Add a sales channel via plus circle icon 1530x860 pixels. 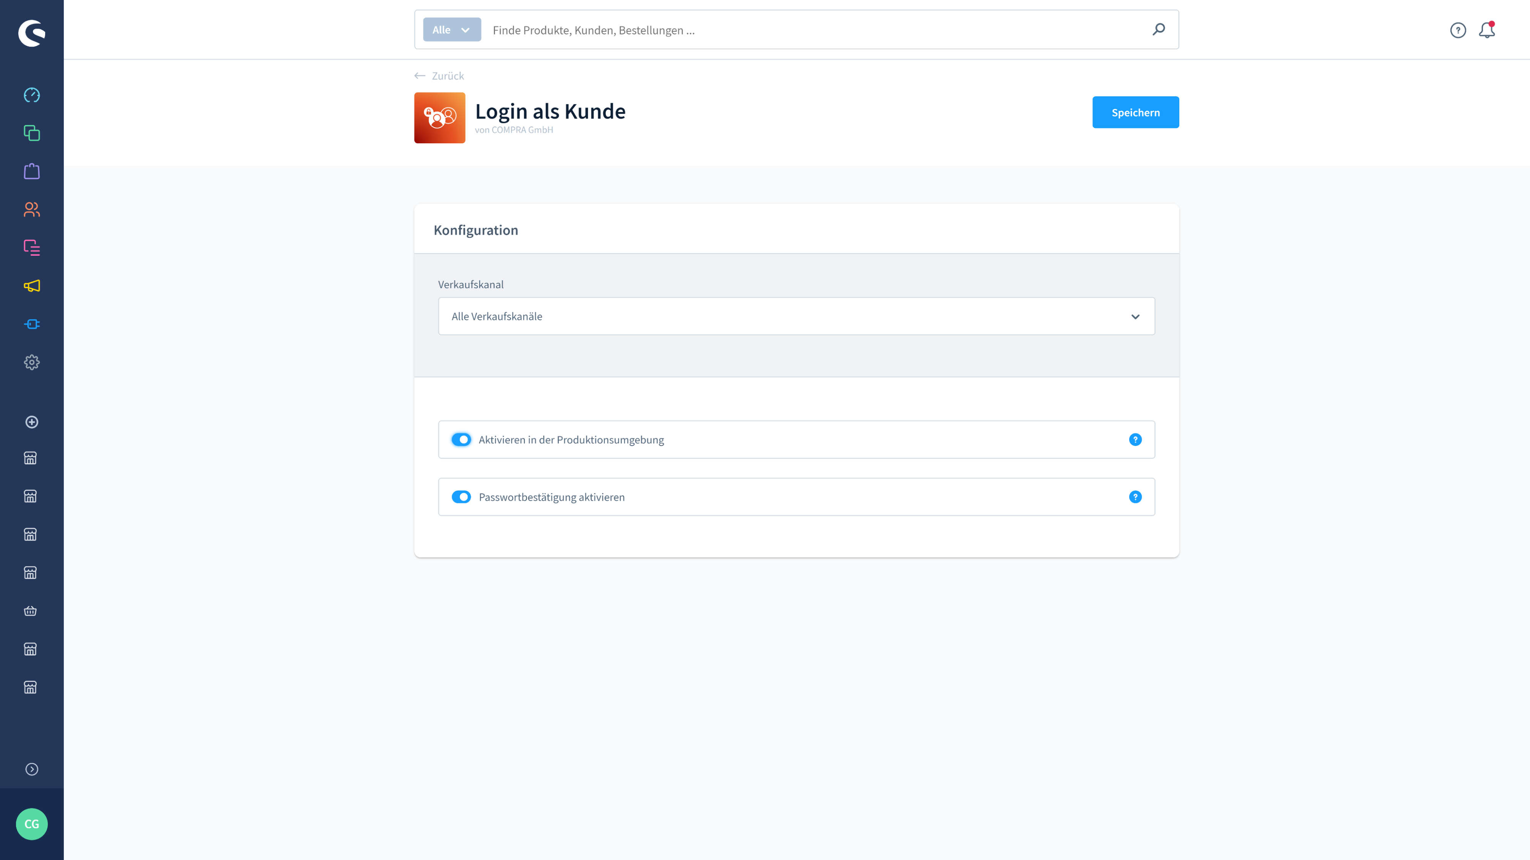click(x=31, y=422)
